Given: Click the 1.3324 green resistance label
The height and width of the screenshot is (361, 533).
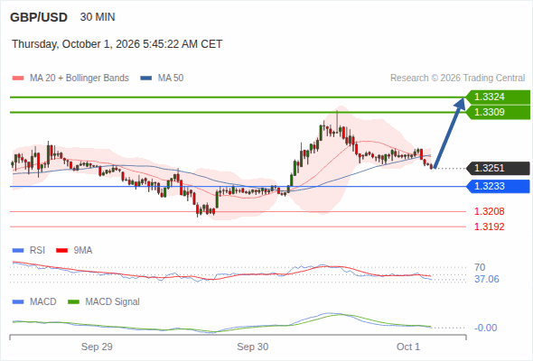Looking at the screenshot, I should tap(499, 97).
